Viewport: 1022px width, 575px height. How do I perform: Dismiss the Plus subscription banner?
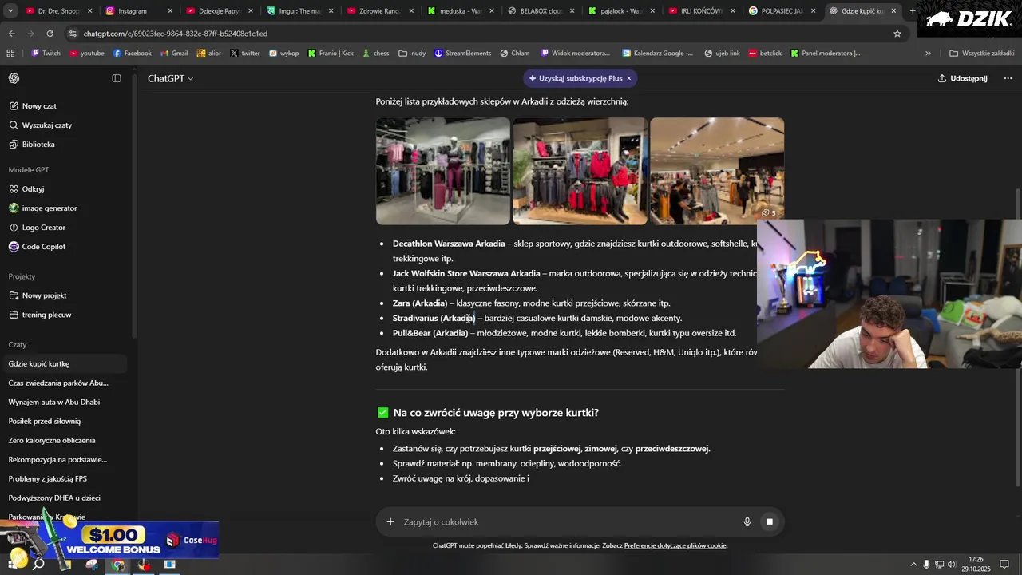pyautogui.click(x=629, y=78)
